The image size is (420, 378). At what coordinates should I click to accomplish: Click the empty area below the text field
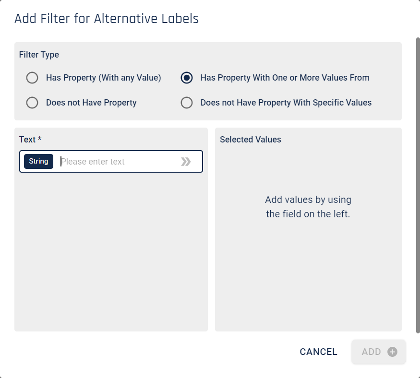[111, 252]
